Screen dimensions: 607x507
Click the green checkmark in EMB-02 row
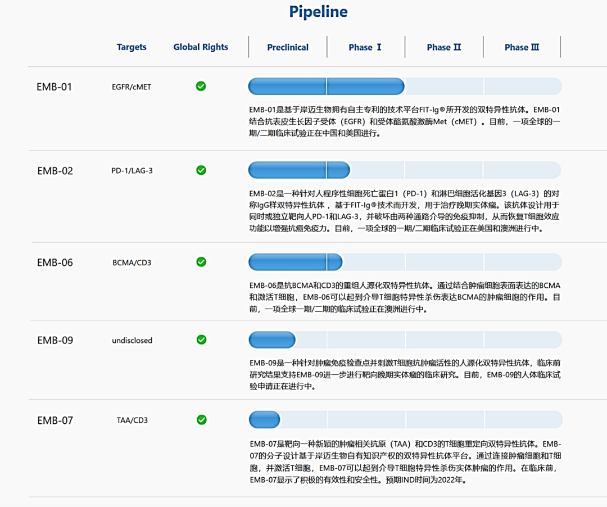(x=201, y=170)
